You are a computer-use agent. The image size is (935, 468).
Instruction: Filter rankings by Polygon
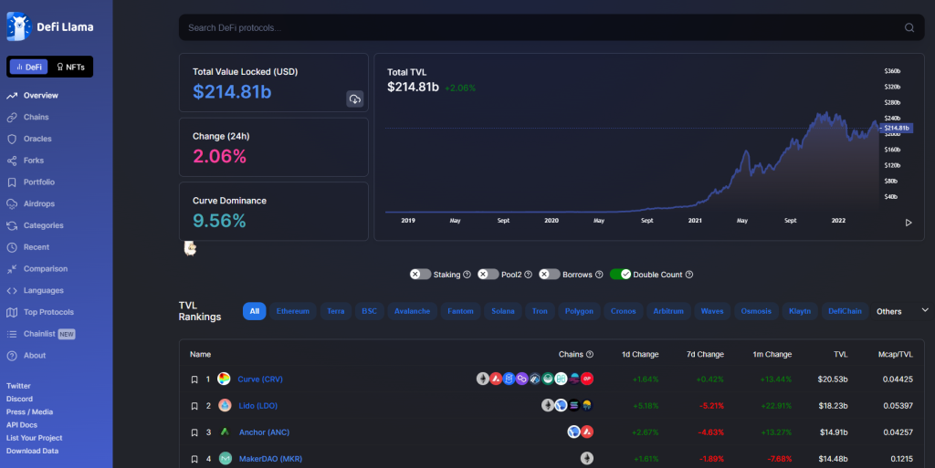[579, 311]
